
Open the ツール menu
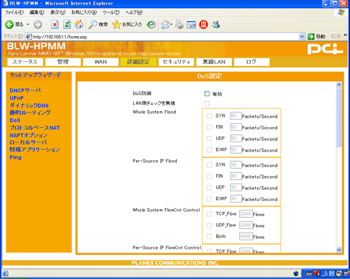pos(111,12)
